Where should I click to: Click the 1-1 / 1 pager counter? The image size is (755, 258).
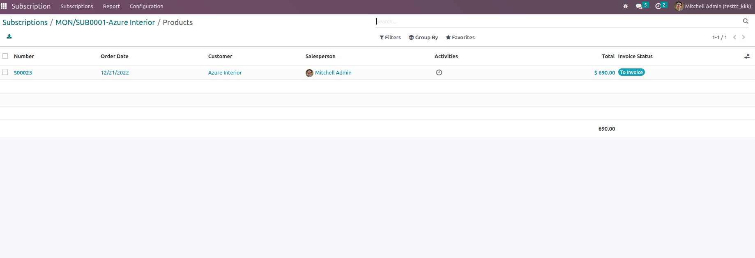719,37
